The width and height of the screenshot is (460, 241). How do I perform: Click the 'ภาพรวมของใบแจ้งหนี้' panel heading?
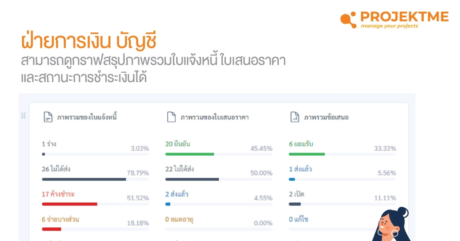click(87, 117)
